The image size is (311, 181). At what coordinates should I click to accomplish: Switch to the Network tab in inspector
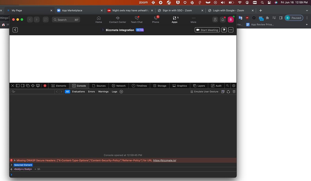point(119,86)
